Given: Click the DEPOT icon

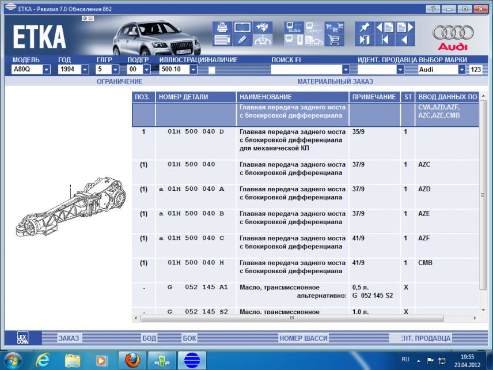Looking at the screenshot, I should [x=314, y=27].
